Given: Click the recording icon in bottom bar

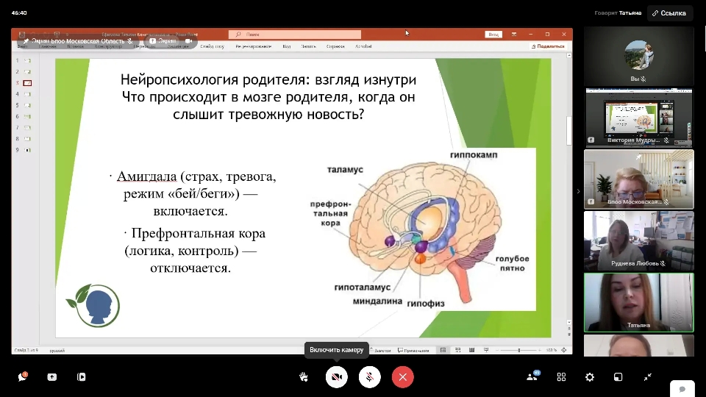Looking at the screenshot, I should [82, 376].
